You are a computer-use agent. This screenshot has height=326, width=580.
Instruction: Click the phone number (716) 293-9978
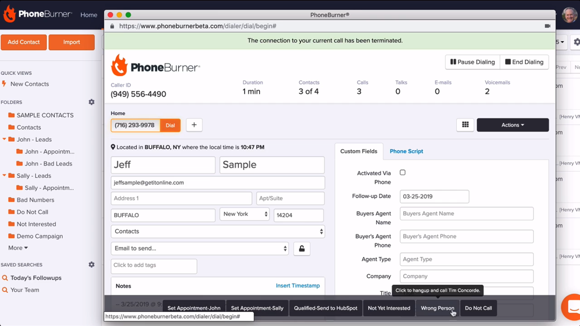tap(135, 125)
